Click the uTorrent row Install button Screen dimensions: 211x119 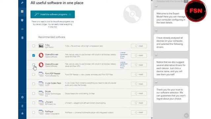pyautogui.click(x=139, y=103)
